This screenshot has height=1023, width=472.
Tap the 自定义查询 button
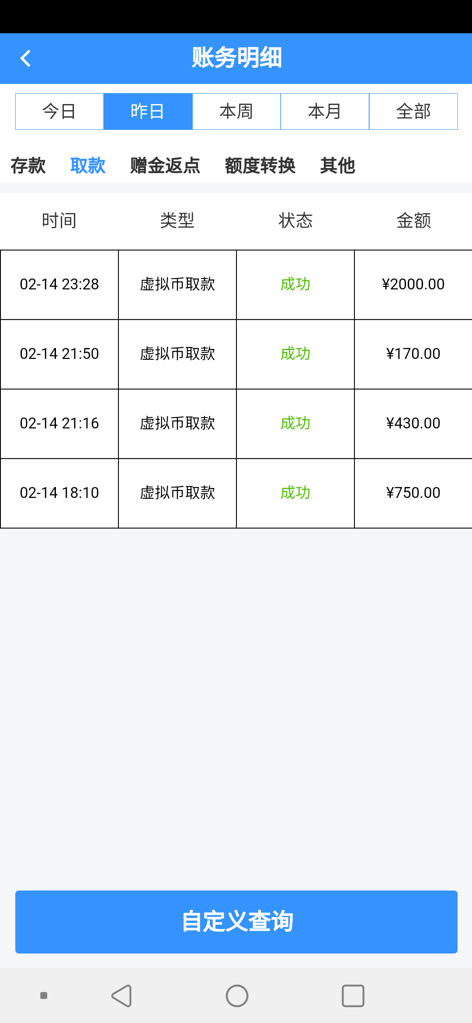(x=236, y=922)
